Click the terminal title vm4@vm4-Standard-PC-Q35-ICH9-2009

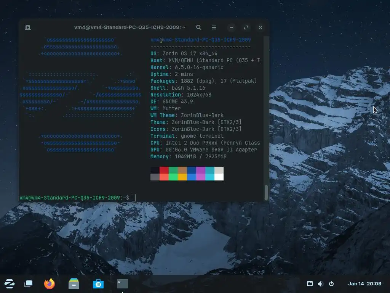coord(129,27)
